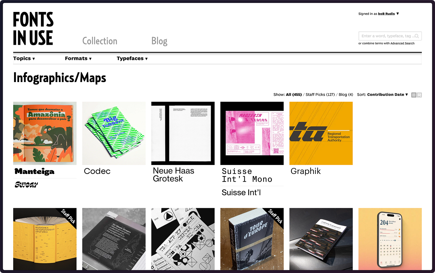Select the Suisse Int'l Mono typeface link
Screen dimensions: 435x273
tap(247, 175)
